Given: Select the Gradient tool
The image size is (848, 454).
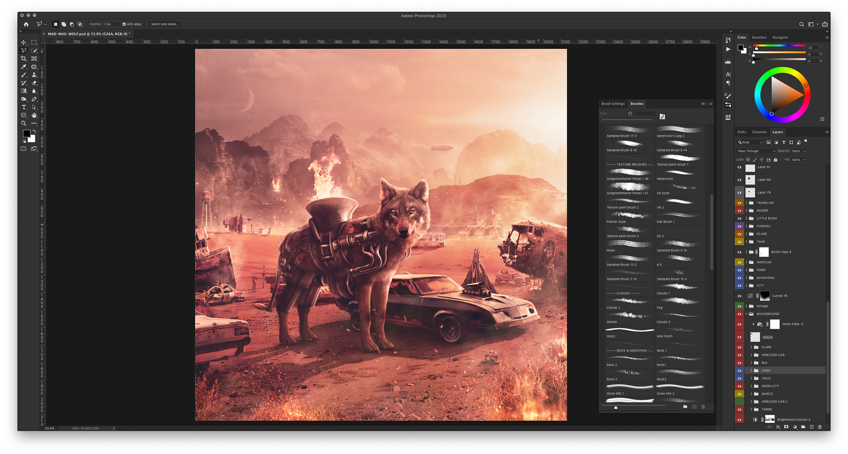Looking at the screenshot, I should point(23,91).
